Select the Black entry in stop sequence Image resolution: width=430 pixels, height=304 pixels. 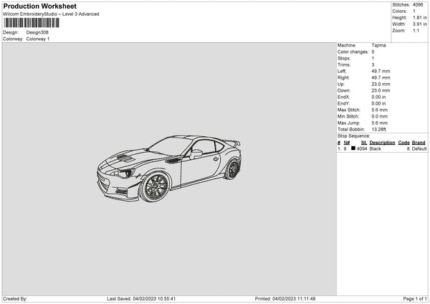(x=376, y=148)
